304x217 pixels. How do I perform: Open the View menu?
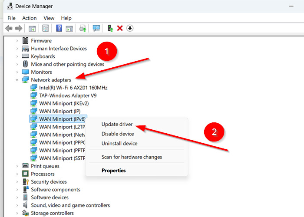[x=49, y=18]
